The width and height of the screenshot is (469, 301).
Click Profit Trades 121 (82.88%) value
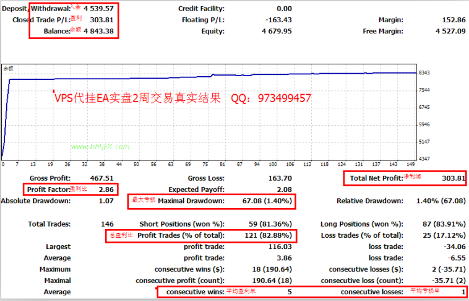[269, 236]
